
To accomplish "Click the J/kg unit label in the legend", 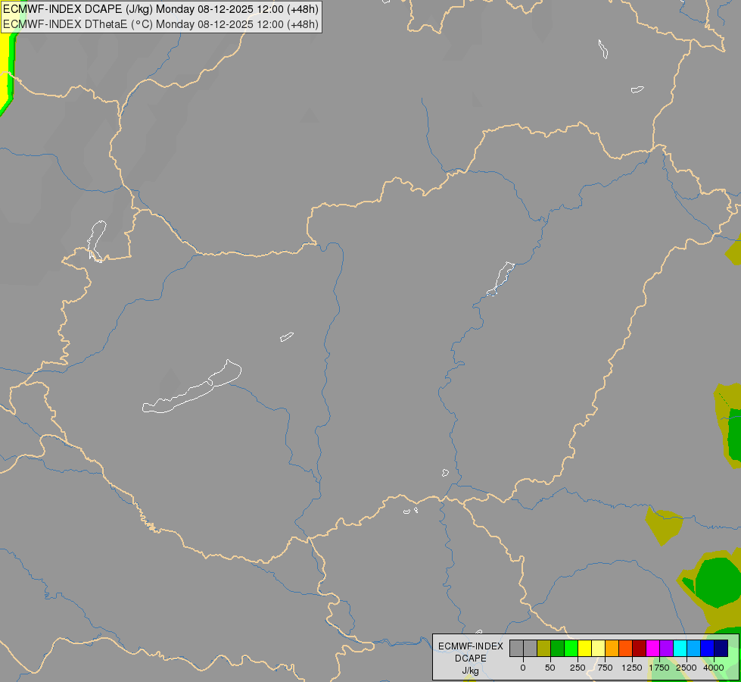I will (471, 671).
